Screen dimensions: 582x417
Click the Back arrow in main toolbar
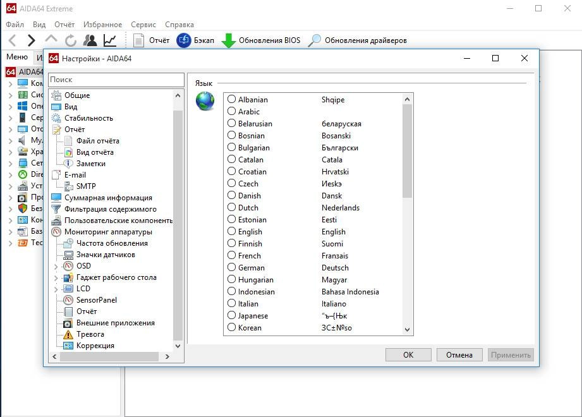tap(12, 40)
